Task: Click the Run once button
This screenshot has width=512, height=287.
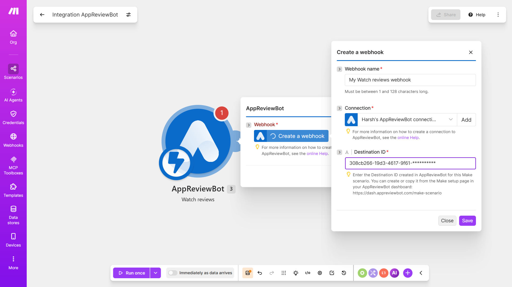Action: point(131,273)
